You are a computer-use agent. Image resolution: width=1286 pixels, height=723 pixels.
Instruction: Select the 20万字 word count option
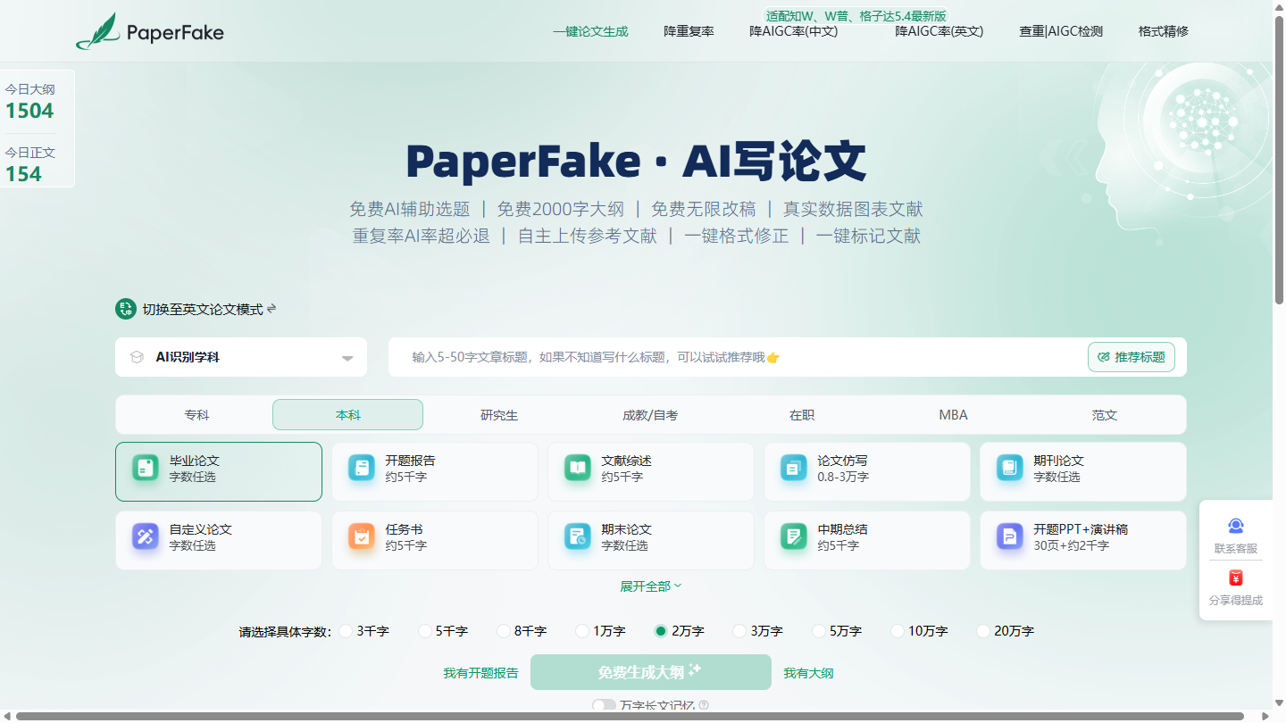[983, 631]
